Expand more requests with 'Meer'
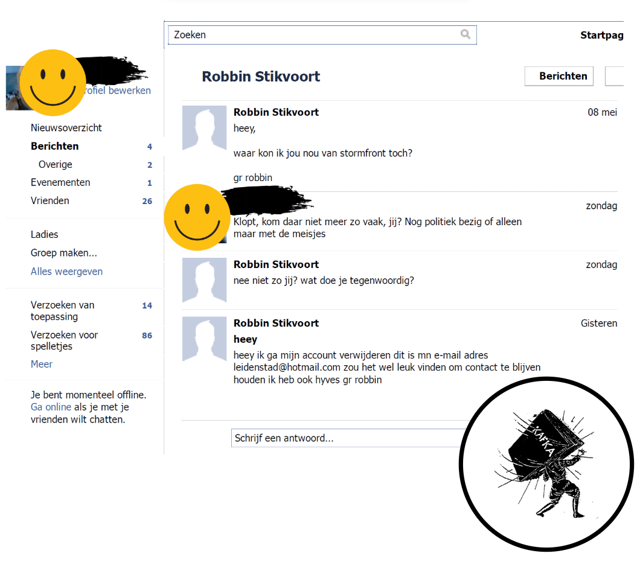Screen dimensions: 640x565 click(42, 364)
